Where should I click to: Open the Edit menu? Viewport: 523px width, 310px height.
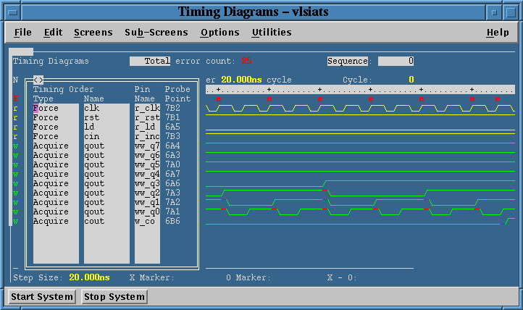pyautogui.click(x=53, y=33)
